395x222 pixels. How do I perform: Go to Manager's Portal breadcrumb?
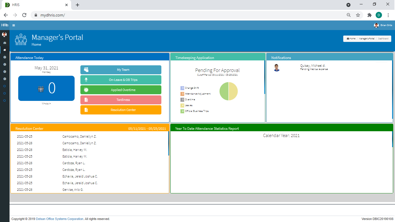click(x=366, y=38)
